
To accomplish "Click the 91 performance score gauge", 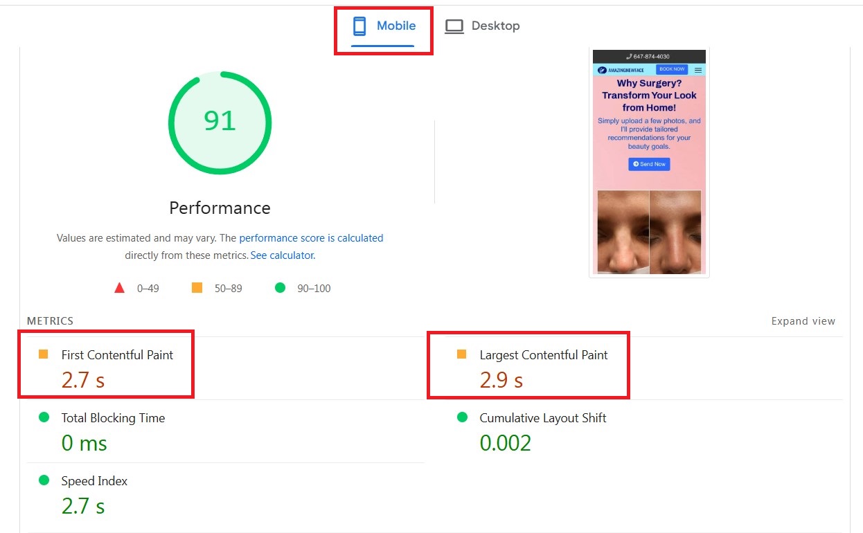I will point(220,122).
